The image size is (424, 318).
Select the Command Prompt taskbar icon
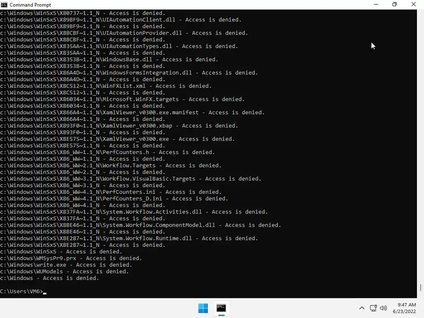(221, 308)
